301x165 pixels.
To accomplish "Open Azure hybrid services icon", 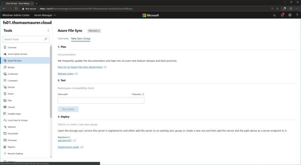I will pos(5,54).
